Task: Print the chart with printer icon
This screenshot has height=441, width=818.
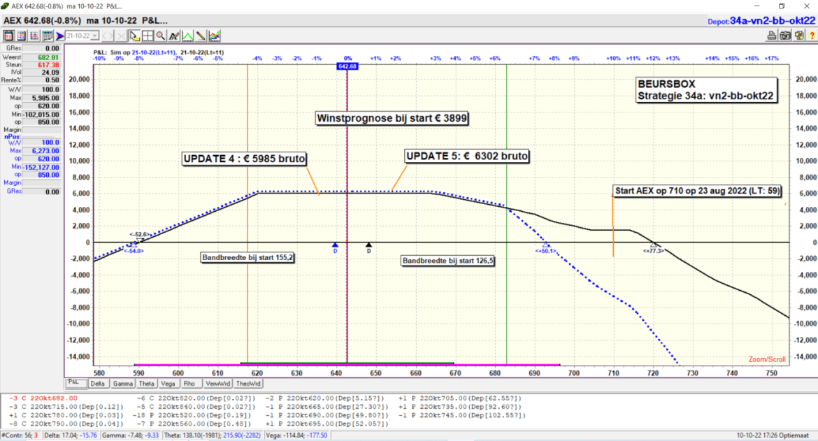Action: click(772, 36)
